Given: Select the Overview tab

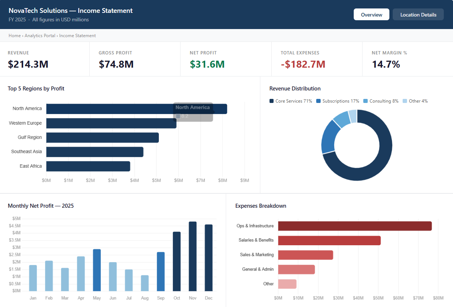Looking at the screenshot, I should [371, 14].
